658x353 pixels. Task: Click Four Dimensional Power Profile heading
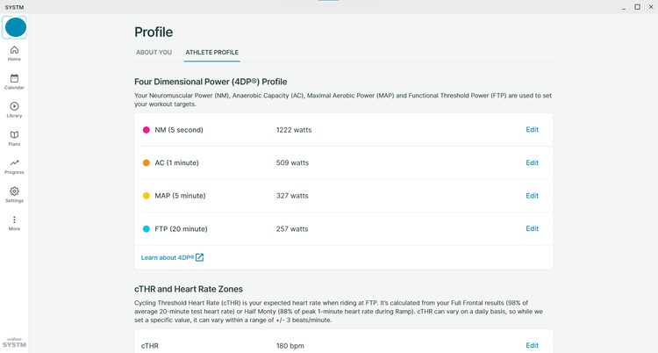click(x=211, y=82)
